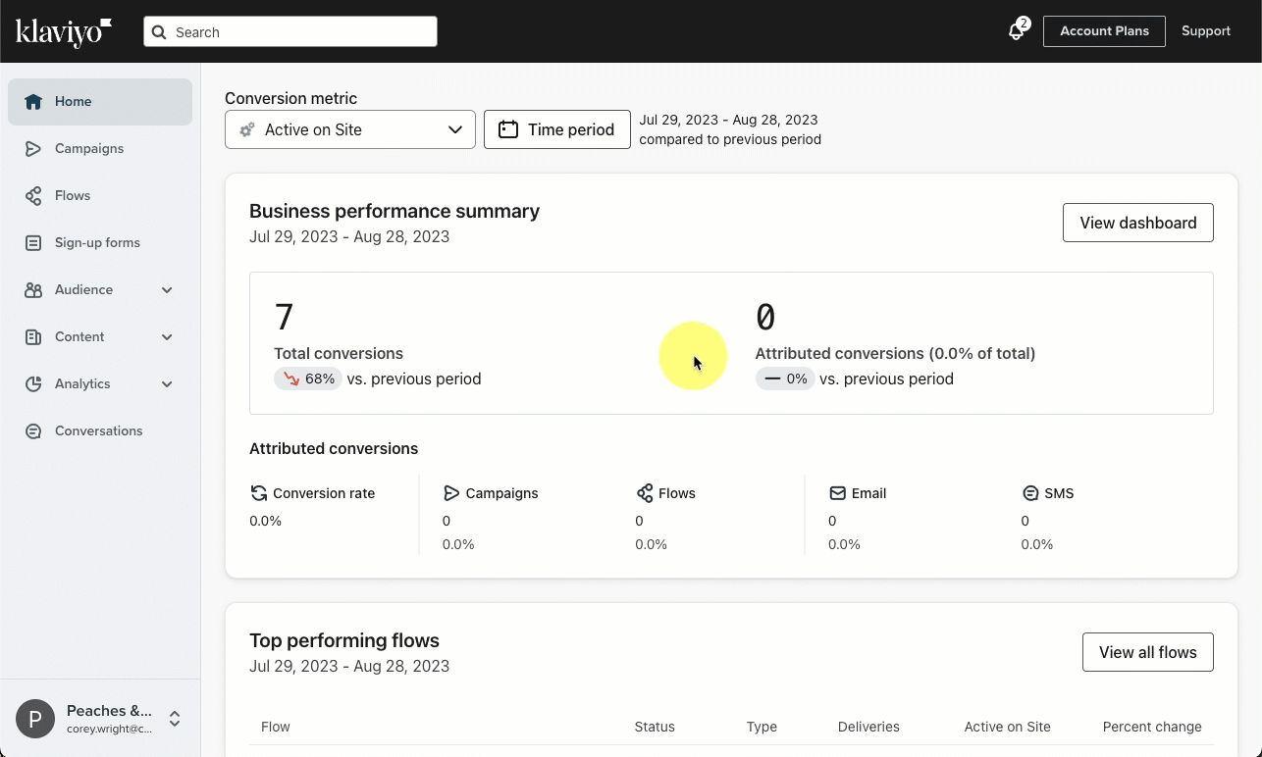Image resolution: width=1262 pixels, height=757 pixels.
Task: Expand the Content submenu chevron
Action: click(167, 337)
